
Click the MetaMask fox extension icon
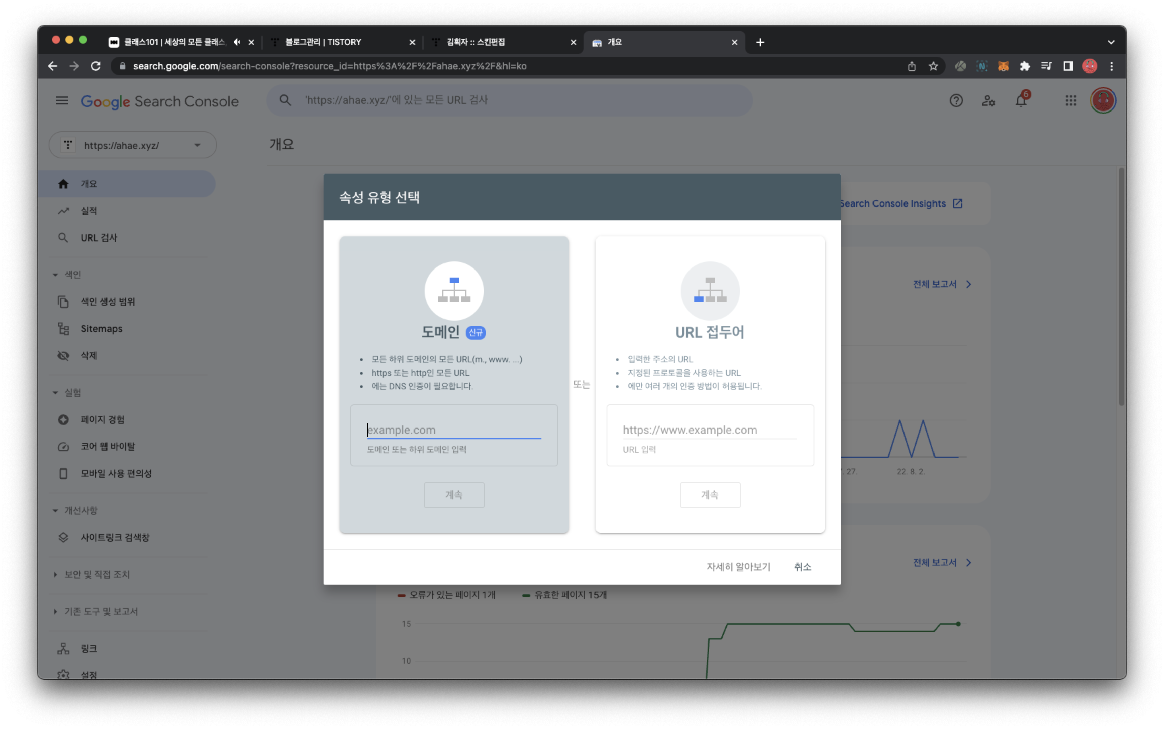1003,66
